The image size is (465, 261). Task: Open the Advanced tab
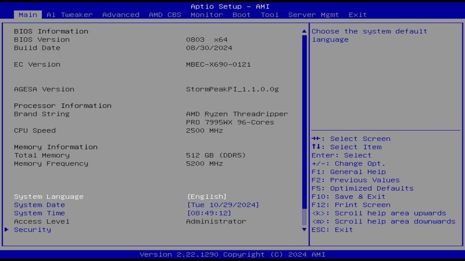coord(121,15)
